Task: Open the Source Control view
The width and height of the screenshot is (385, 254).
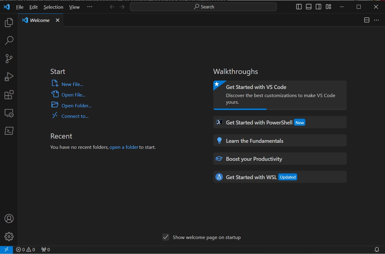Action: click(x=9, y=59)
